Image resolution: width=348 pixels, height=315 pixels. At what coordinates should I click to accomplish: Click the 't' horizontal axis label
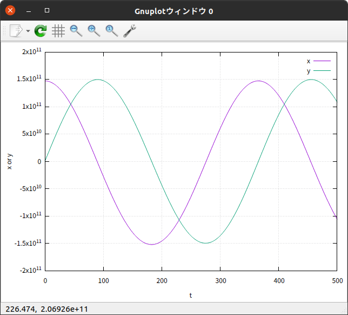[190, 295]
